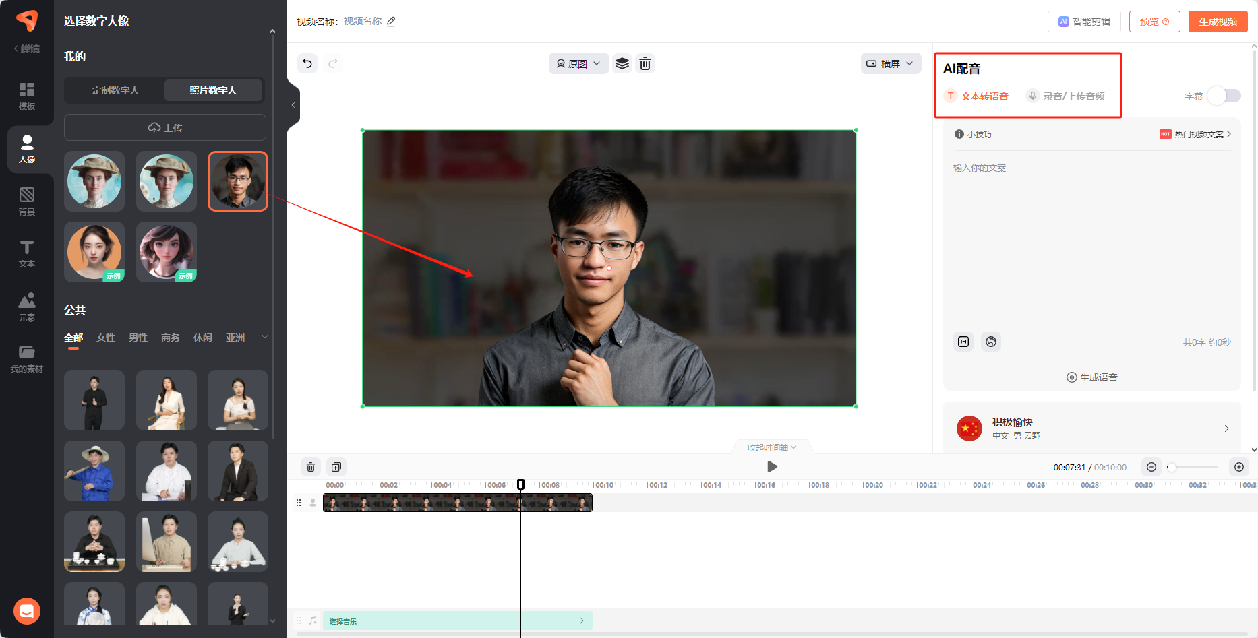1258x638 pixels.
Task: Filter public avatars by 男性
Action: point(138,338)
